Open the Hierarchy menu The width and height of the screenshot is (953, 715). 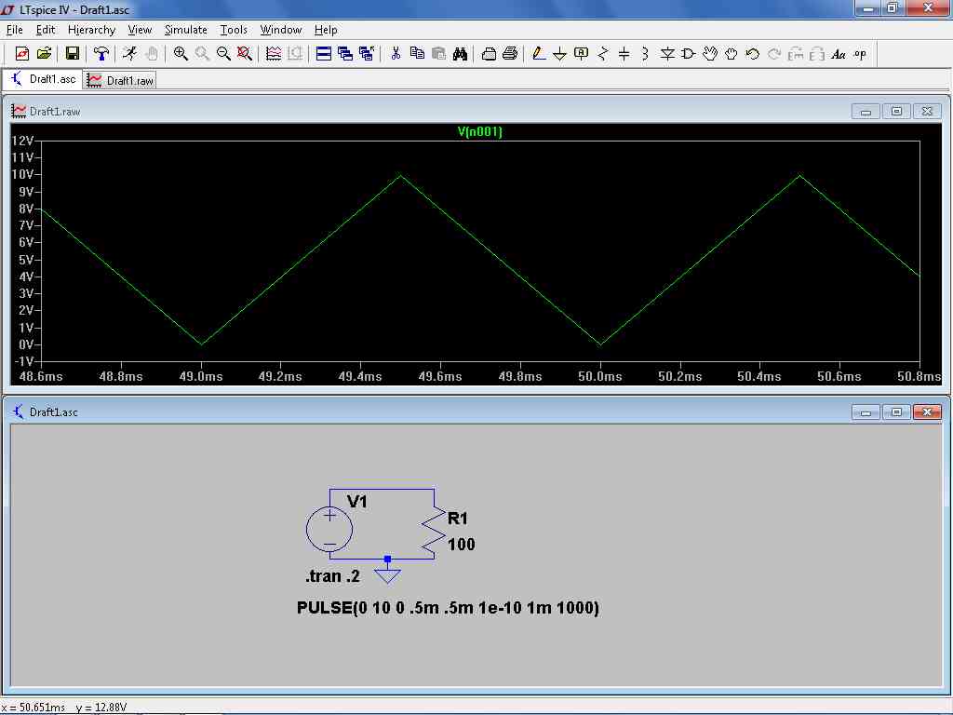(91, 30)
